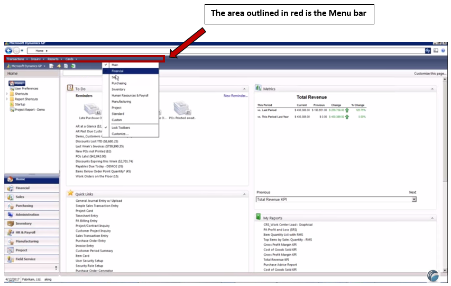451x286 pixels.
Task: Click the Home house icon in navigation pane
Action: click(10, 180)
